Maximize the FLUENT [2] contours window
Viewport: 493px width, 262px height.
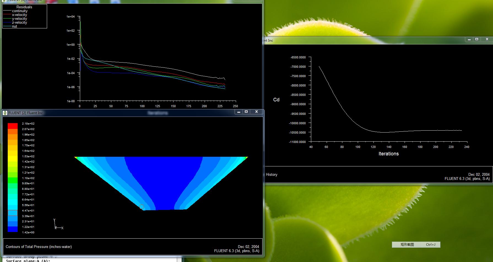[x=246, y=112]
